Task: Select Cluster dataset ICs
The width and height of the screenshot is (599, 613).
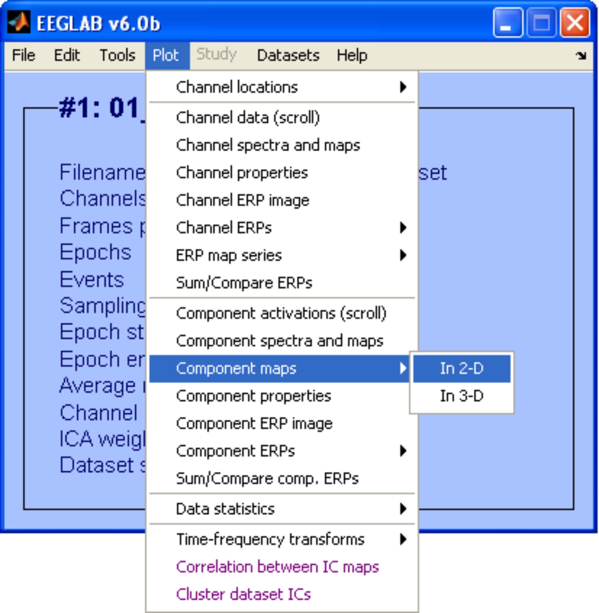Action: [281, 594]
